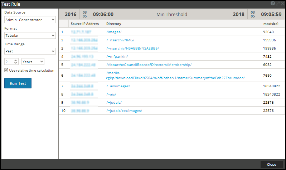The width and height of the screenshot is (286, 170).
Task: Close the dialog with the X icon
Action: [282, 4]
